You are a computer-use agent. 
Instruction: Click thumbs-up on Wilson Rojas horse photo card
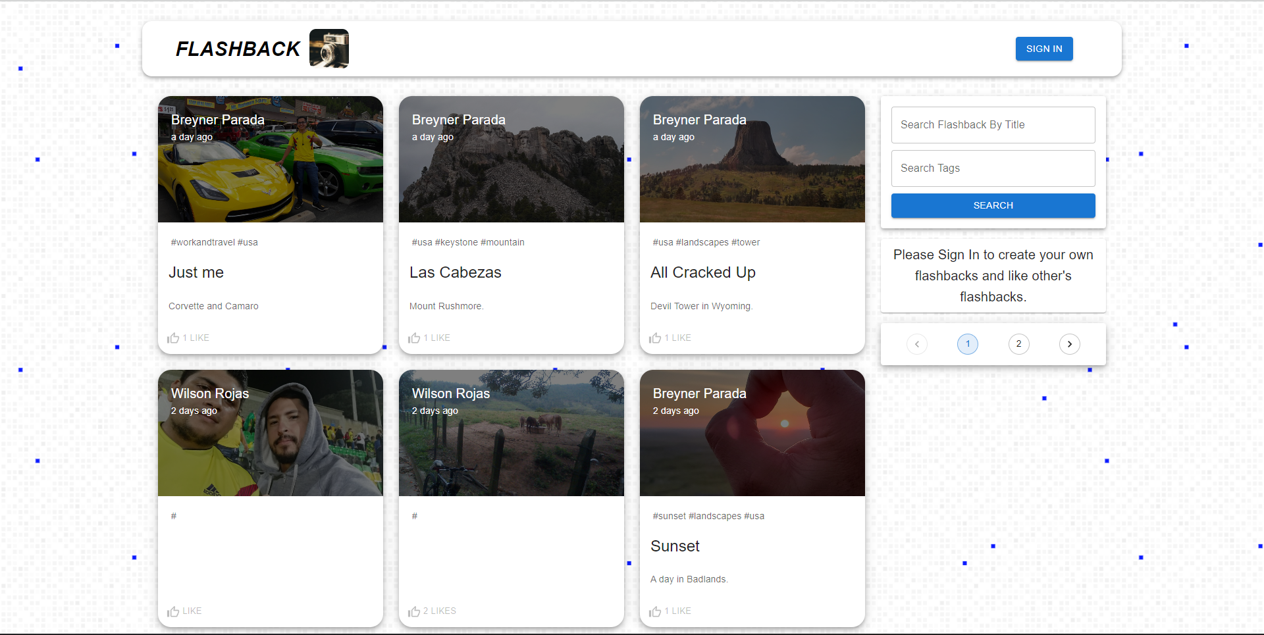[414, 611]
